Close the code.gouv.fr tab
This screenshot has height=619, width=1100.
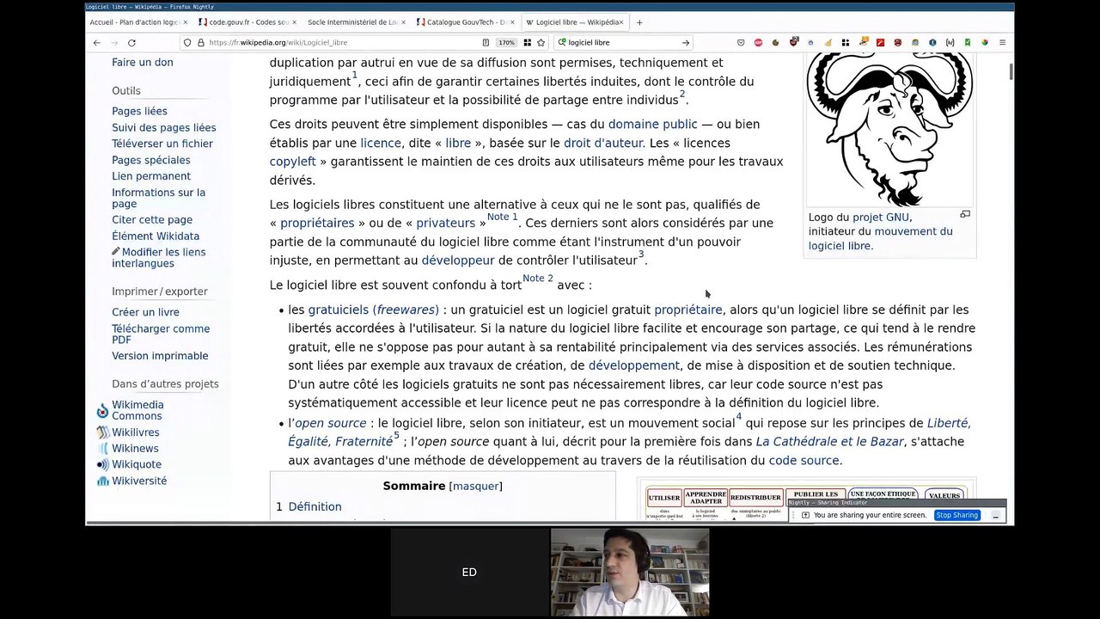(295, 22)
